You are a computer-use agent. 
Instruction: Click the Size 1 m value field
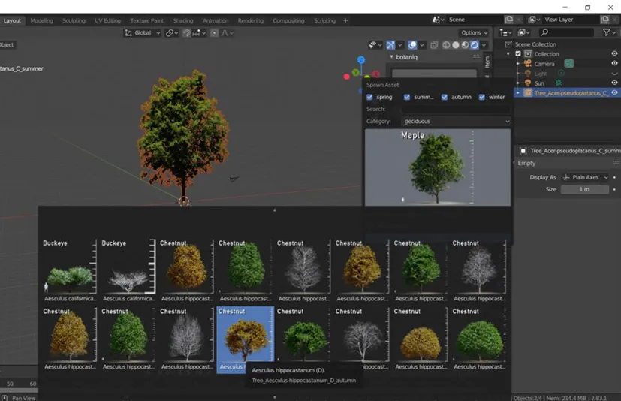click(584, 189)
